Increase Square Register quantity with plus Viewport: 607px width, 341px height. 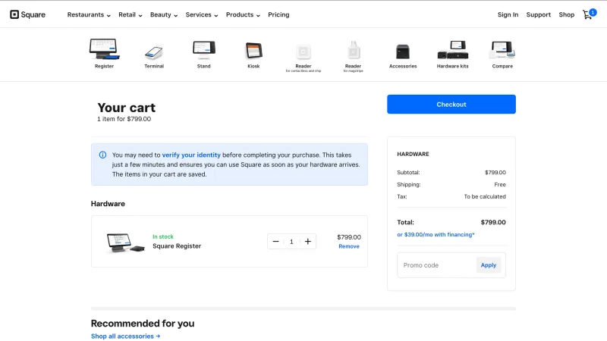(308, 241)
